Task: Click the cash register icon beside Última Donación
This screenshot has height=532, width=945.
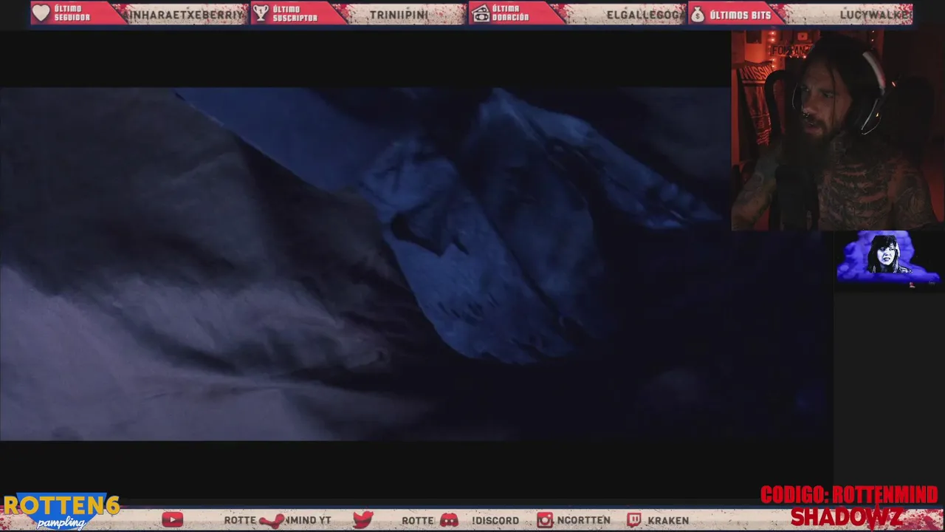Action: (481, 13)
